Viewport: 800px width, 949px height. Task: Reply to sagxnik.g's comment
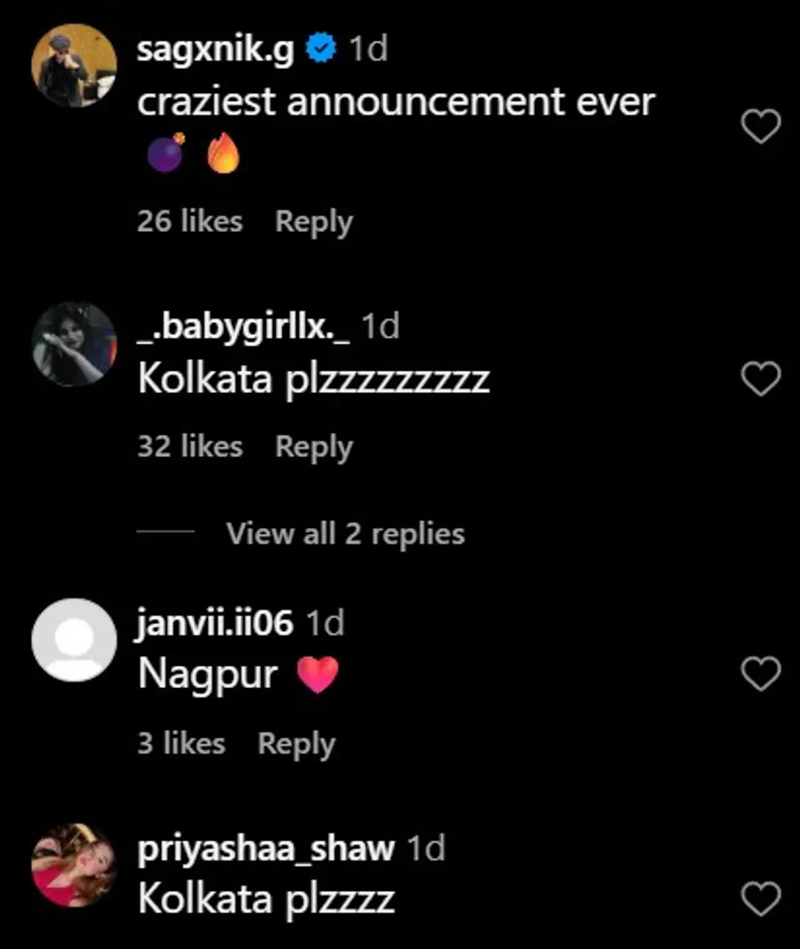coord(313,222)
